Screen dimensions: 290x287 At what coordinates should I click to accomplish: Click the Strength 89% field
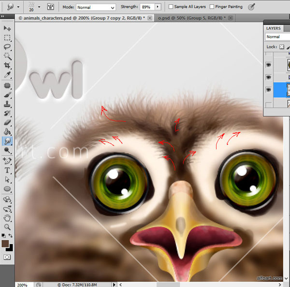tap(147, 7)
